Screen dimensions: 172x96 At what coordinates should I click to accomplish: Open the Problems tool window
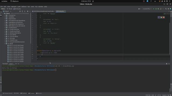24,93
